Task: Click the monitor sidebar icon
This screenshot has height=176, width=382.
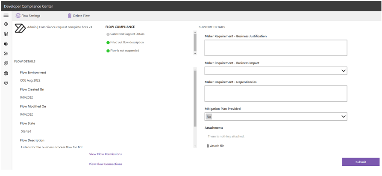Action: coord(6,82)
